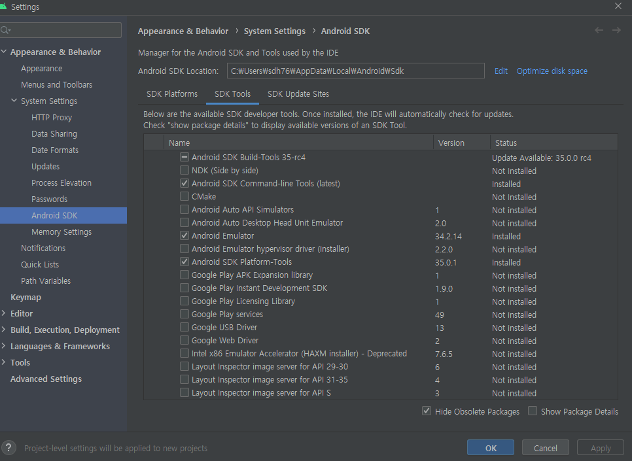This screenshot has width=632, height=461.
Task: Open the Passwords settings page
Action: 49,199
